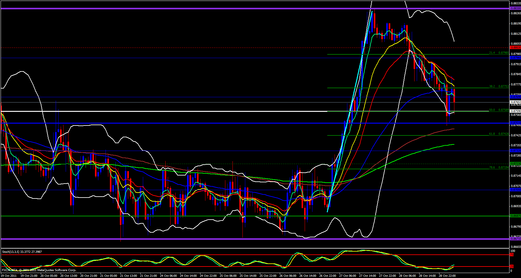
Task: Select the 38.2 Fibonacci level label
Action: [x=499, y=86]
